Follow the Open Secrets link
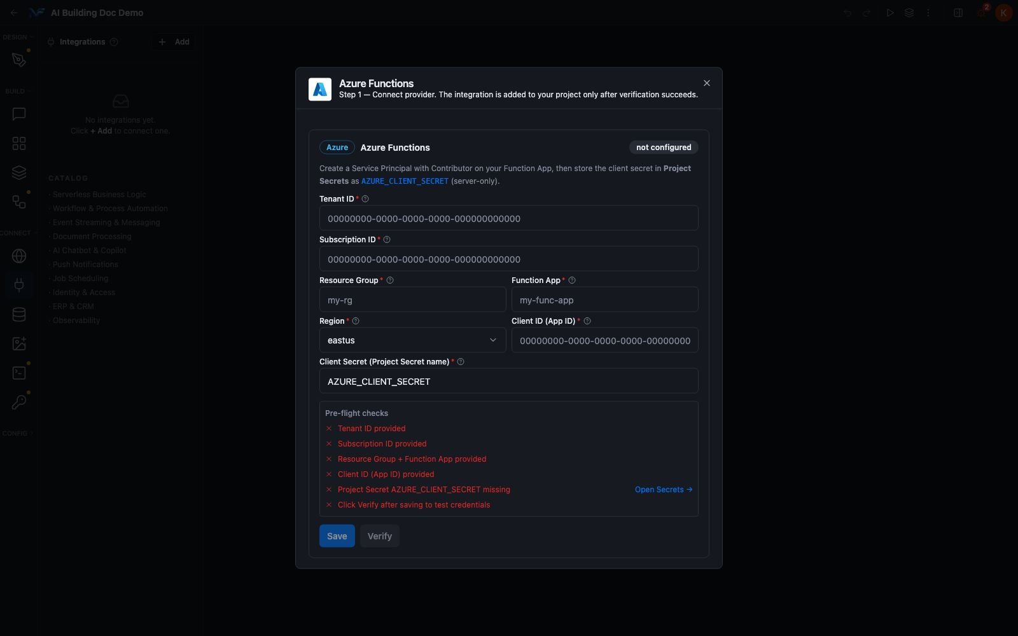1018x636 pixels. point(664,490)
